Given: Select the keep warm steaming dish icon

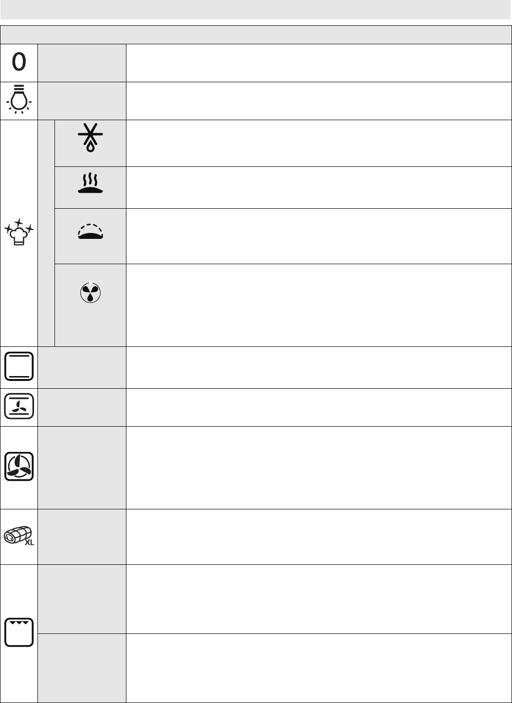Looking at the screenshot, I should 90,186.
